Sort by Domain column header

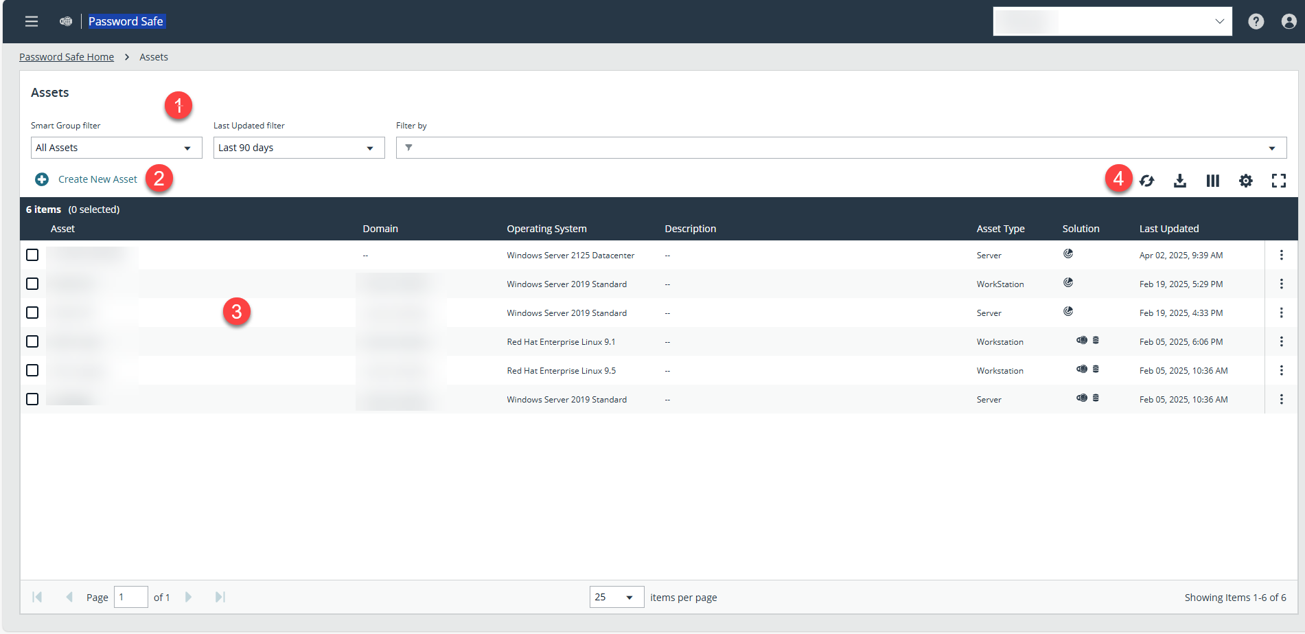[380, 229]
